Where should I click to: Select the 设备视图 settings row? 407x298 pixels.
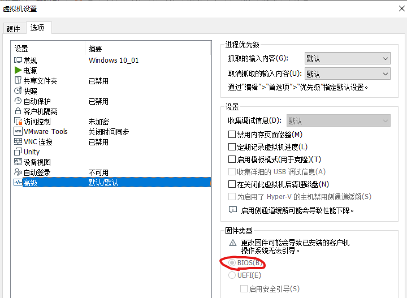tap(112, 162)
